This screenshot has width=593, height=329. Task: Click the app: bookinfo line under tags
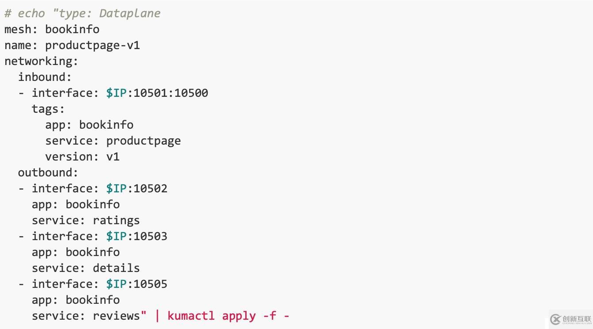89,125
